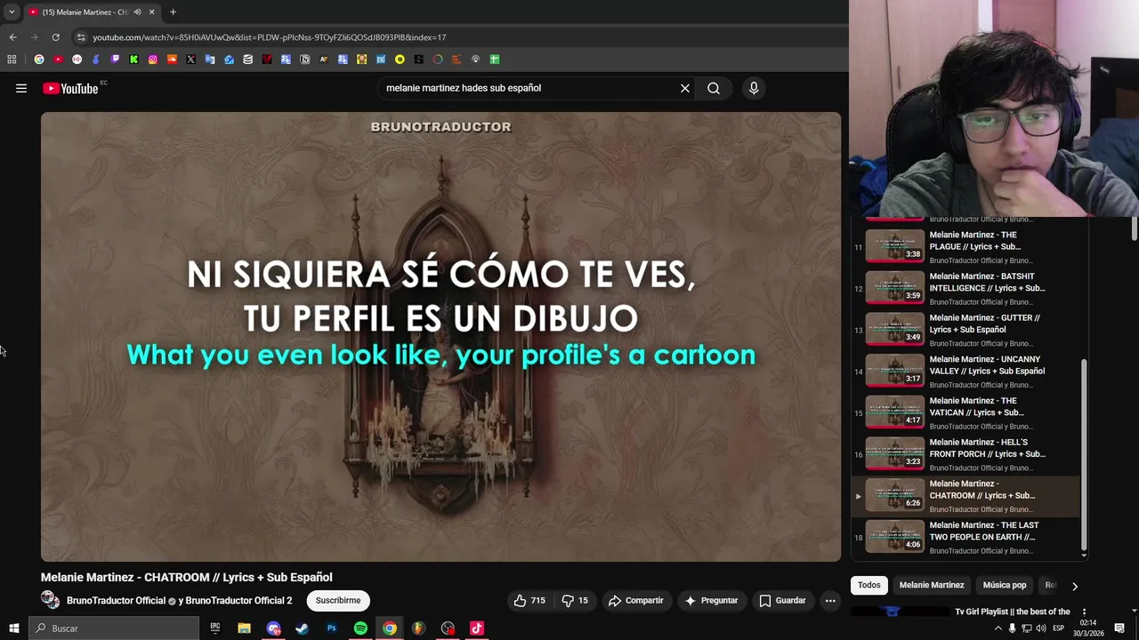Open the tab search dropdown arrow

point(12,12)
